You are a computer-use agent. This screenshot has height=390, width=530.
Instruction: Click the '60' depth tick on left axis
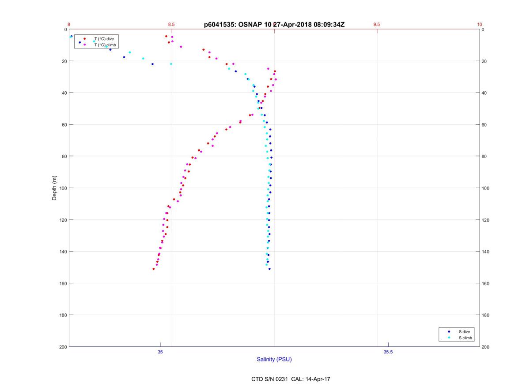[64, 125]
